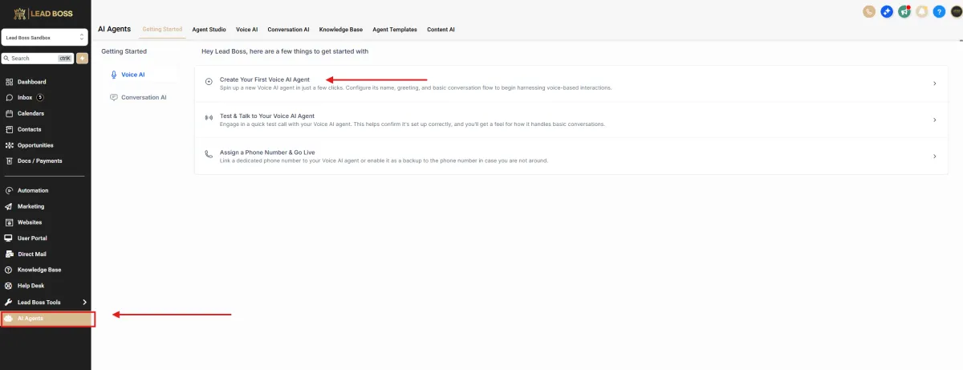The image size is (963, 370).
Task: Click the Websites icon in sidebar
Action: point(9,222)
